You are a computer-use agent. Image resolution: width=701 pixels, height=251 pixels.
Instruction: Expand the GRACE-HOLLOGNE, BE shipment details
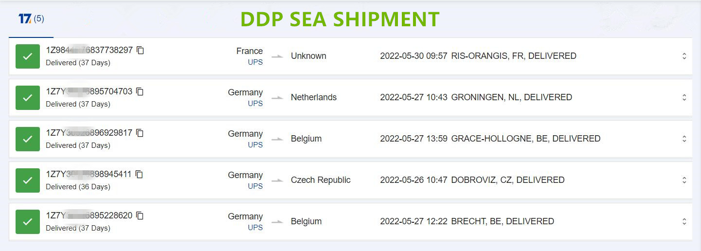pos(684,139)
